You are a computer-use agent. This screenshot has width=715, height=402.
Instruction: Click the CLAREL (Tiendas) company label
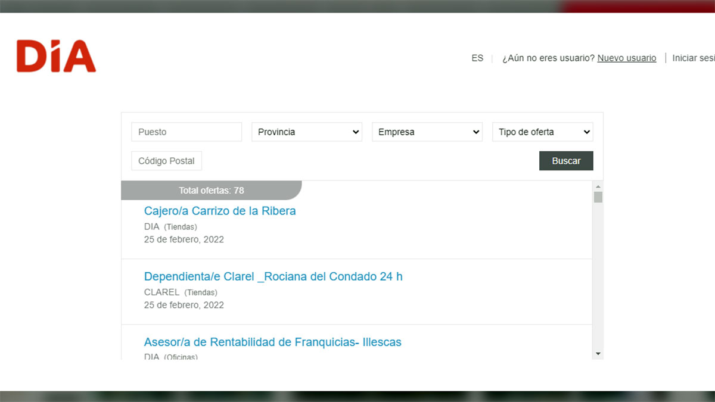coord(181,292)
